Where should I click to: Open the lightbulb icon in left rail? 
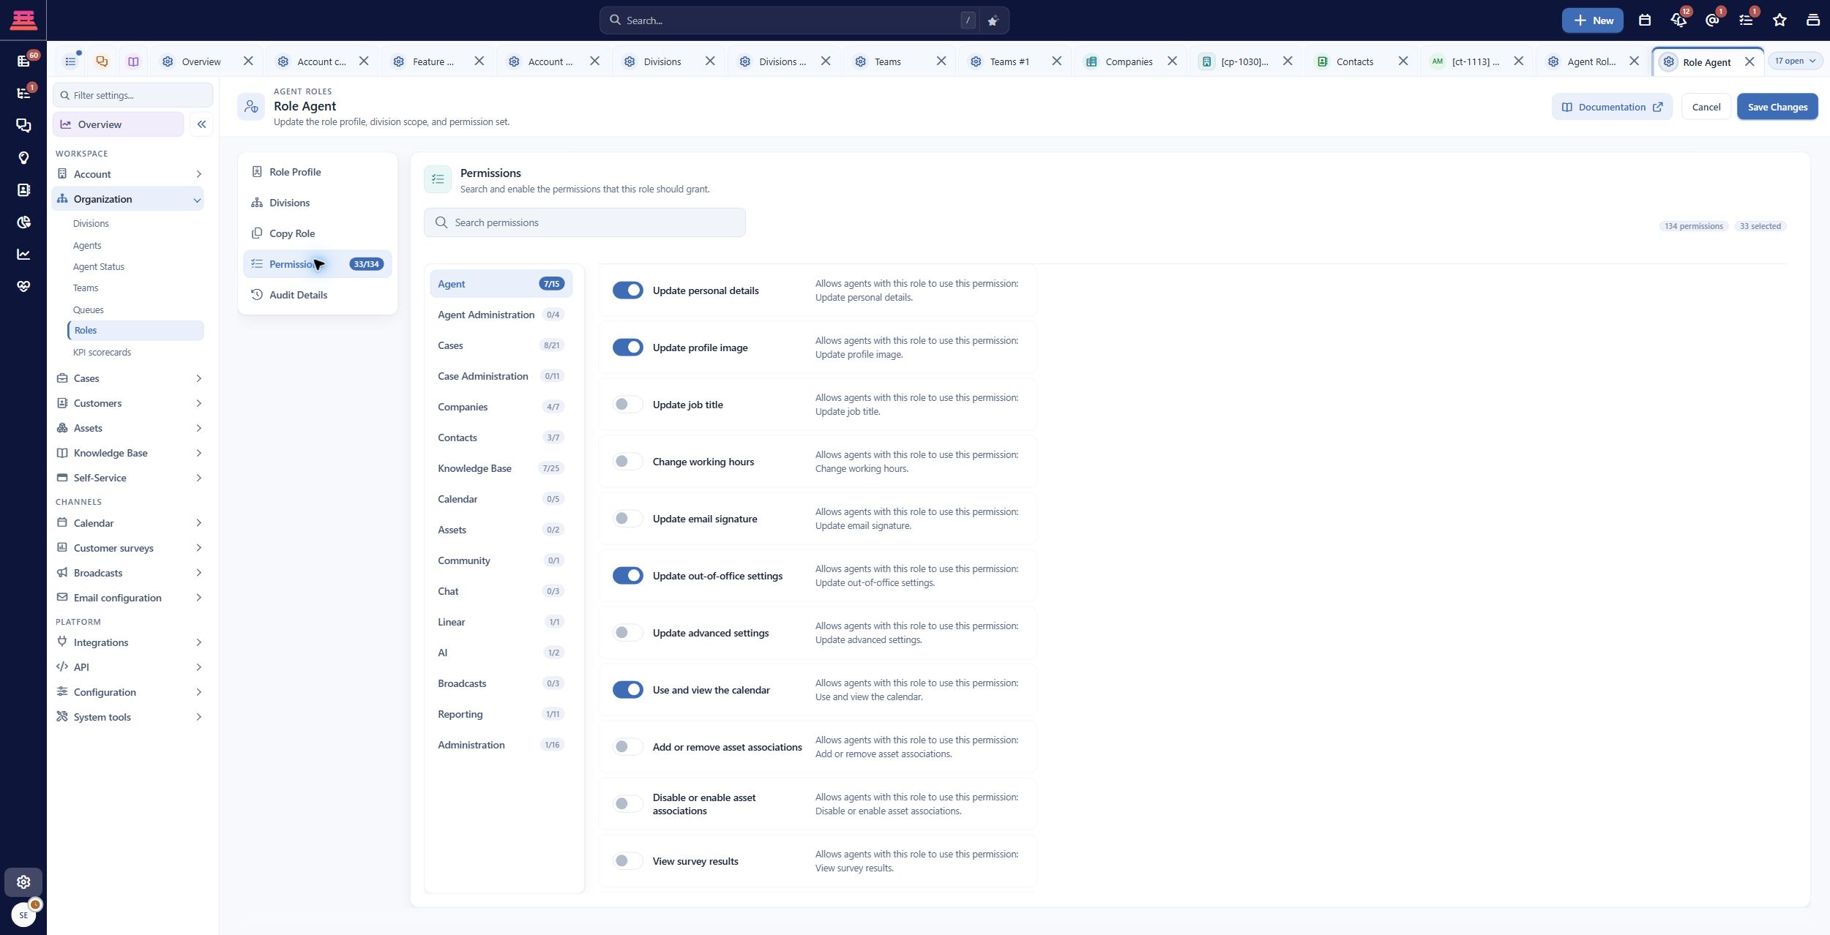click(23, 157)
